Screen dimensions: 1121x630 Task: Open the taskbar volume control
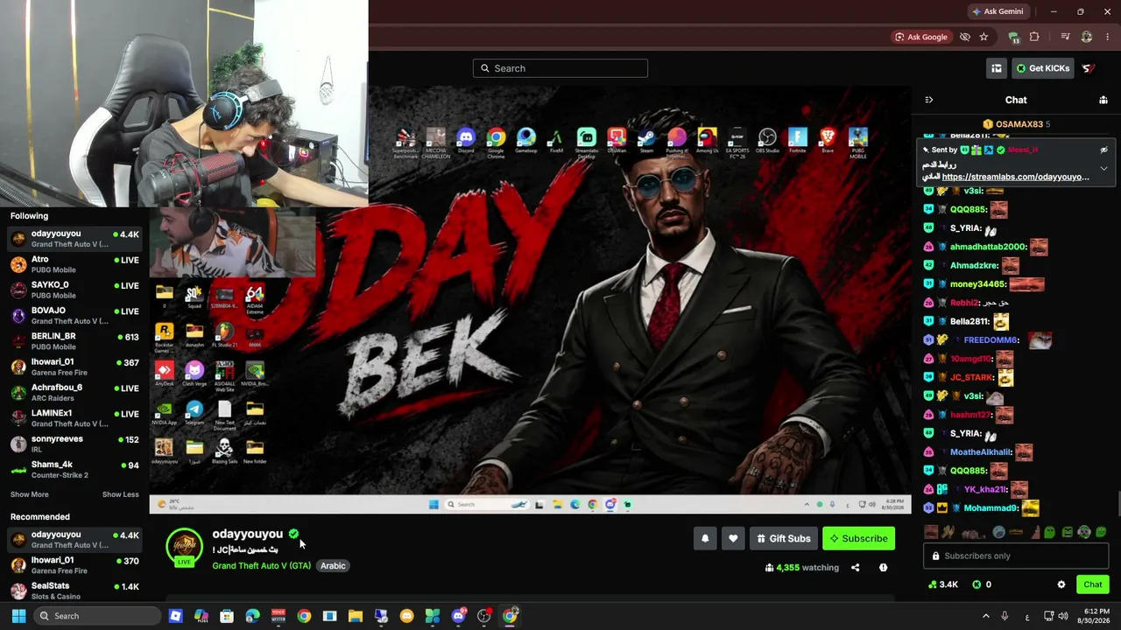pos(1063,616)
